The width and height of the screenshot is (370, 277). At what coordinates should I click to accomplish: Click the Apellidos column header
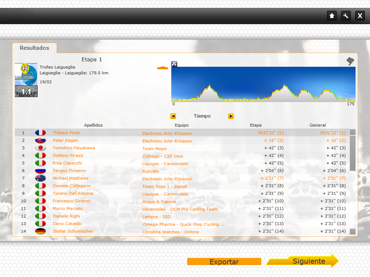[x=94, y=125]
